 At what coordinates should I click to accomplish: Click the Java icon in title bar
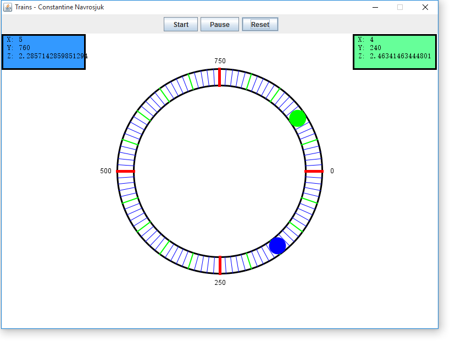8,7
